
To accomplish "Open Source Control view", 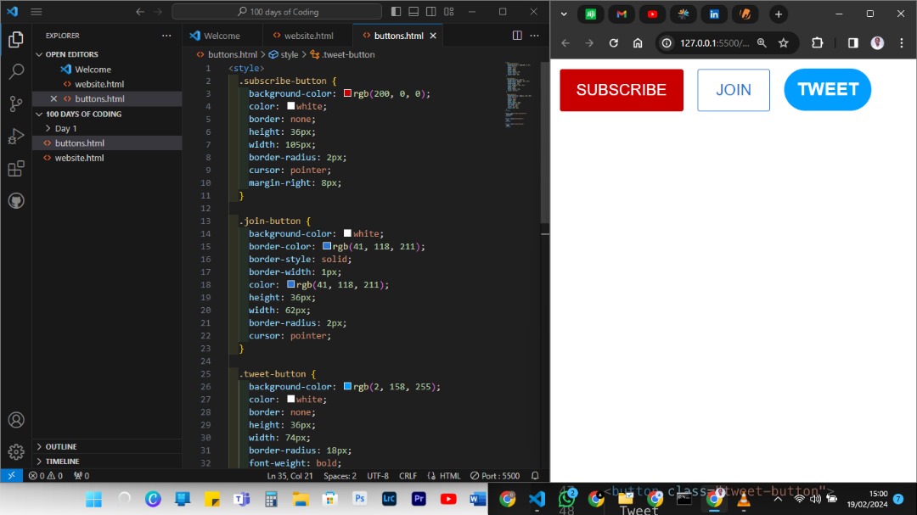I will 16,104.
